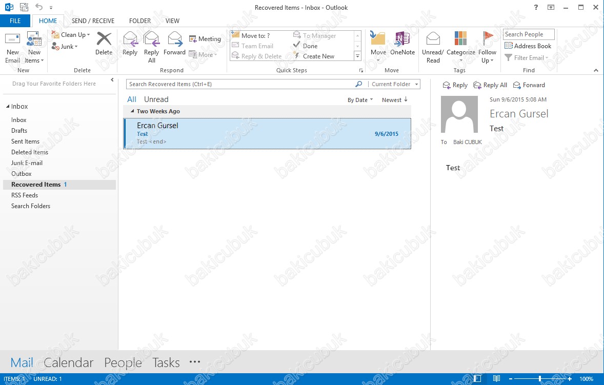Open the FOLDER tab
The width and height of the screenshot is (604, 385).
tap(140, 21)
